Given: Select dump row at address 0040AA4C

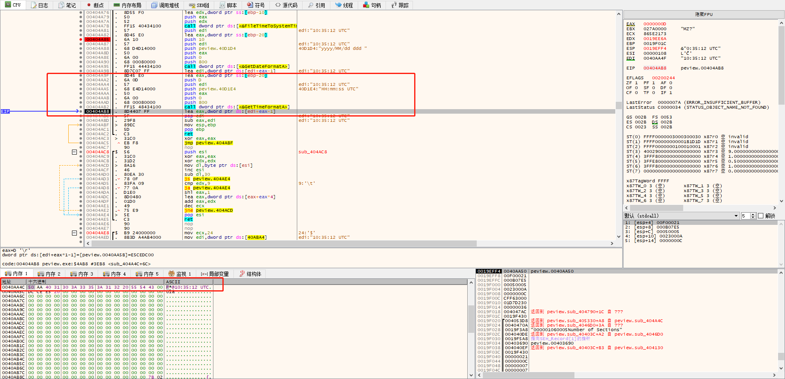Looking at the screenshot, I should click(107, 287).
